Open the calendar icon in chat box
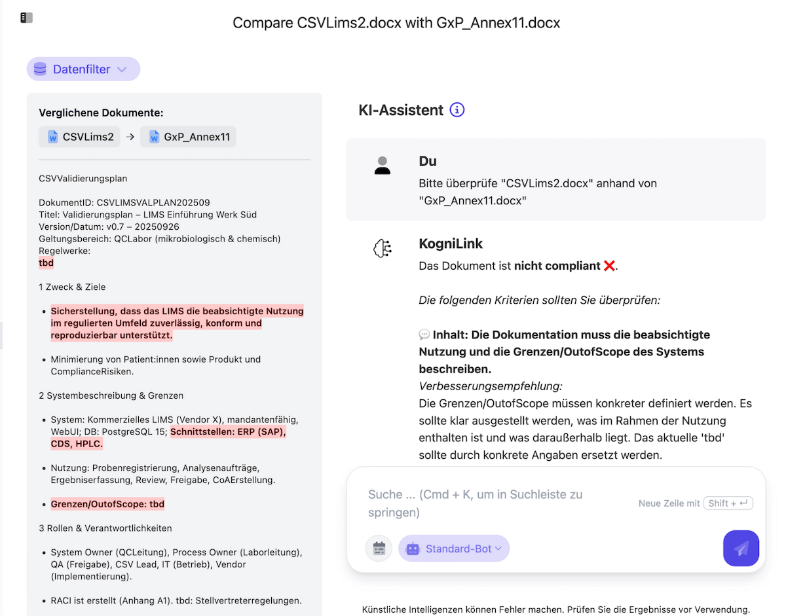786x616 pixels. tap(379, 549)
